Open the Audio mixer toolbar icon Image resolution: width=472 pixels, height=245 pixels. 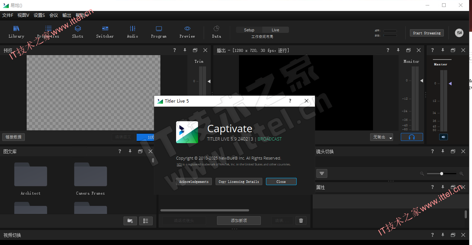(132, 32)
